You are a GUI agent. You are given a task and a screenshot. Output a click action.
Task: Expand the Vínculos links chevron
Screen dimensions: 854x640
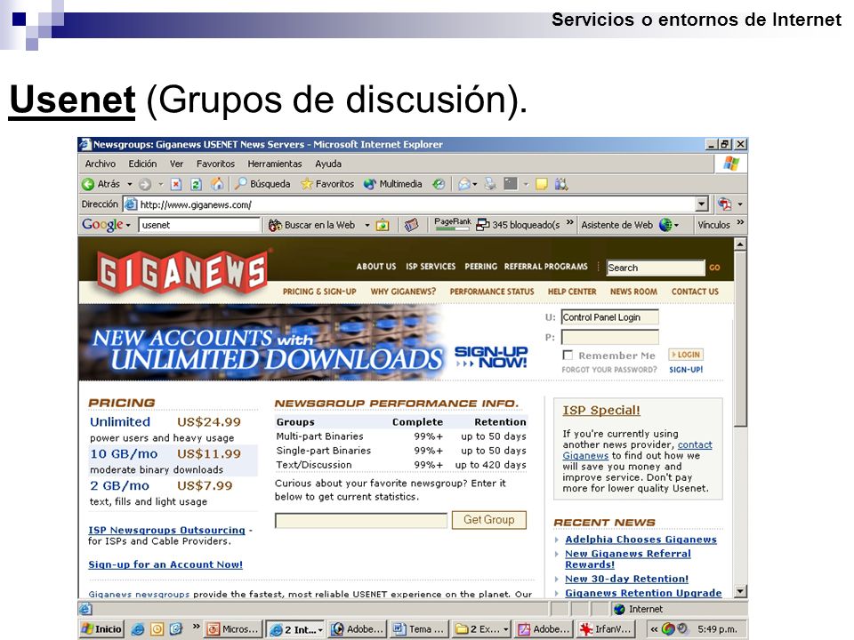click(740, 222)
